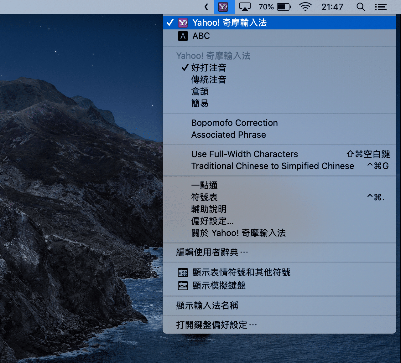
Task: Click emoji viewer icon beside 顯示表情符號和其他符號
Action: tap(183, 273)
